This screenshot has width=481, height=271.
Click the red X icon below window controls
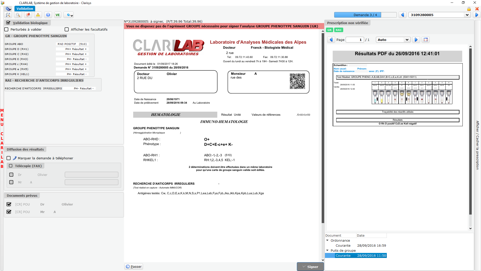(x=477, y=9)
